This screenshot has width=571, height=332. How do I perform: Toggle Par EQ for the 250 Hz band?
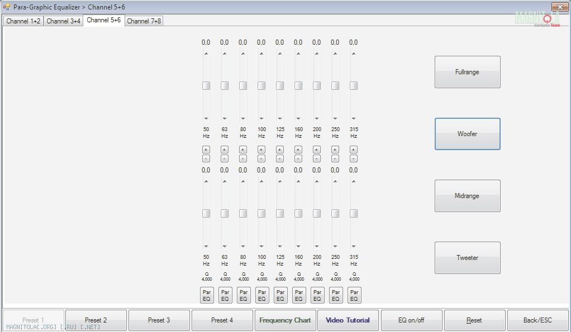click(x=336, y=295)
